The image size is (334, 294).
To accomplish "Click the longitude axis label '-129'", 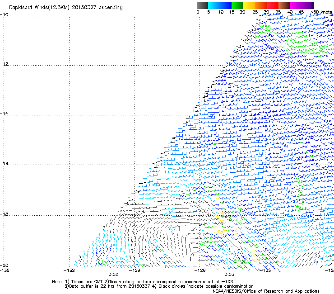I will [135, 270].
